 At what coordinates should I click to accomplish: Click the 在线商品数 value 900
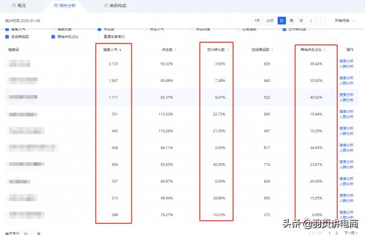(x=267, y=198)
